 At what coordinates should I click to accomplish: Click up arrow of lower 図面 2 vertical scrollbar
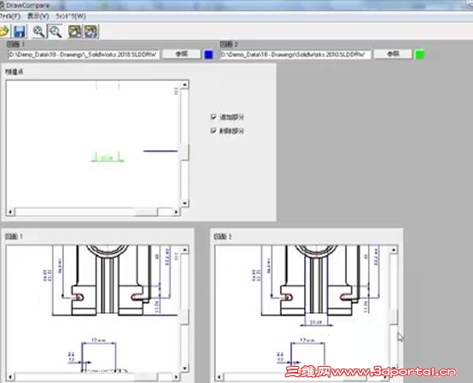(x=394, y=250)
